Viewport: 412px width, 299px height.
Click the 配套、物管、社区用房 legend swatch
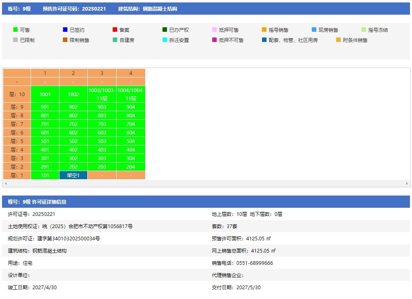(x=264, y=40)
